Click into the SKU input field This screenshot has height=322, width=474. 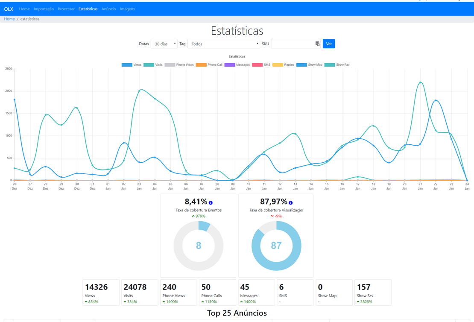296,44
